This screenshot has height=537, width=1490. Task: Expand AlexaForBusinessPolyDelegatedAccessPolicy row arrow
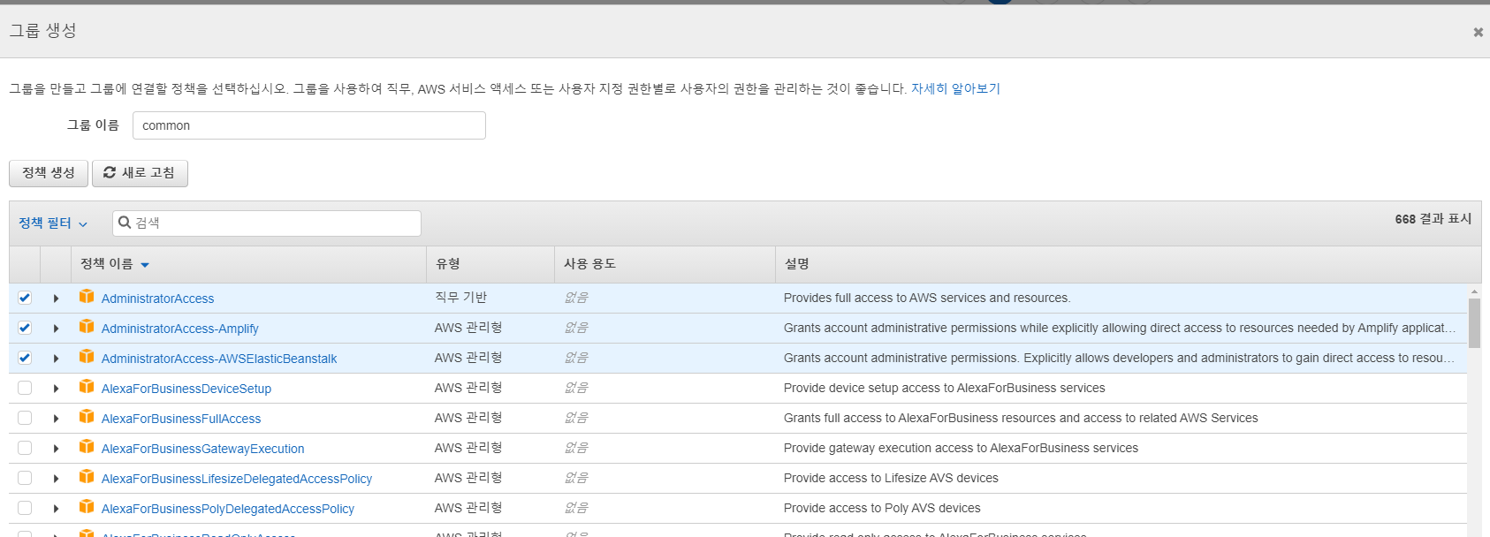[56, 509]
